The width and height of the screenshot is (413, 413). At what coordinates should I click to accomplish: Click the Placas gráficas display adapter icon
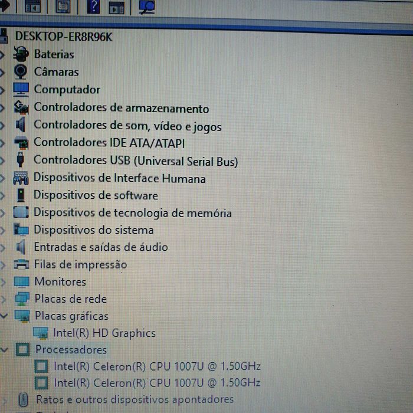[x=22, y=316]
